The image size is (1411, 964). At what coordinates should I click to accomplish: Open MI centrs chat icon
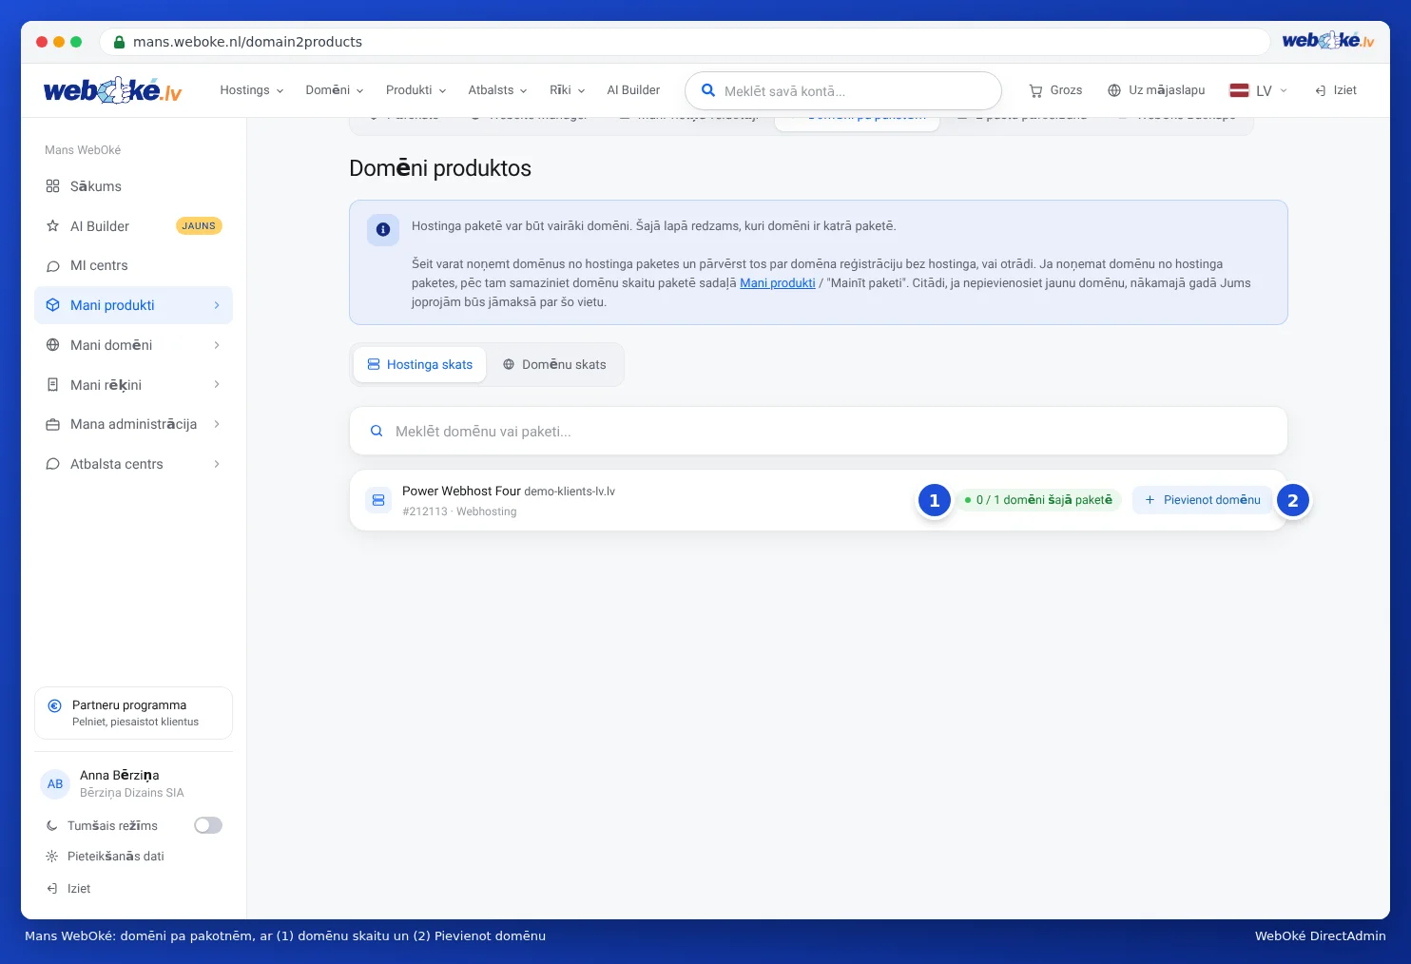click(52, 266)
